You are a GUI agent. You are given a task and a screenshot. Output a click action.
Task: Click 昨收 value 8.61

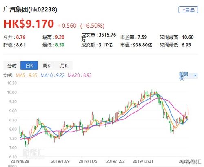click(20, 45)
